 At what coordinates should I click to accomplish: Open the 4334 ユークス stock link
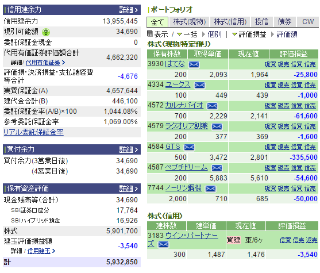[178, 84]
